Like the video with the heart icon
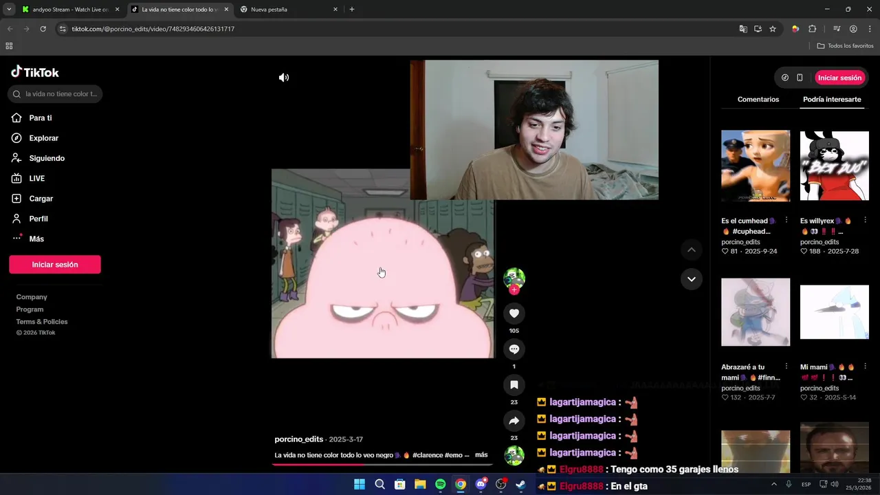 (514, 313)
